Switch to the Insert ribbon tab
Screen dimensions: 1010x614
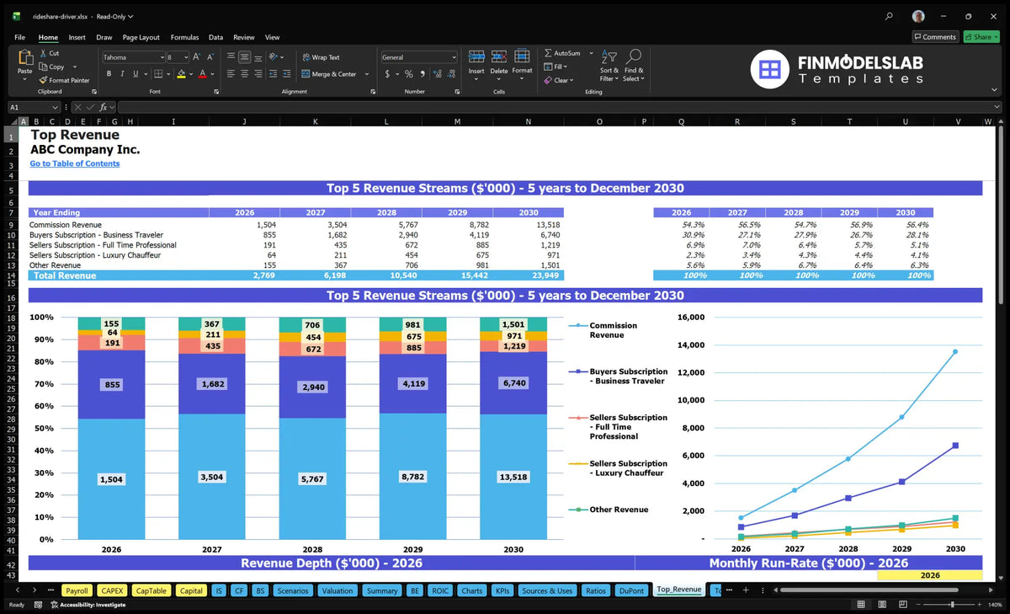tap(77, 37)
